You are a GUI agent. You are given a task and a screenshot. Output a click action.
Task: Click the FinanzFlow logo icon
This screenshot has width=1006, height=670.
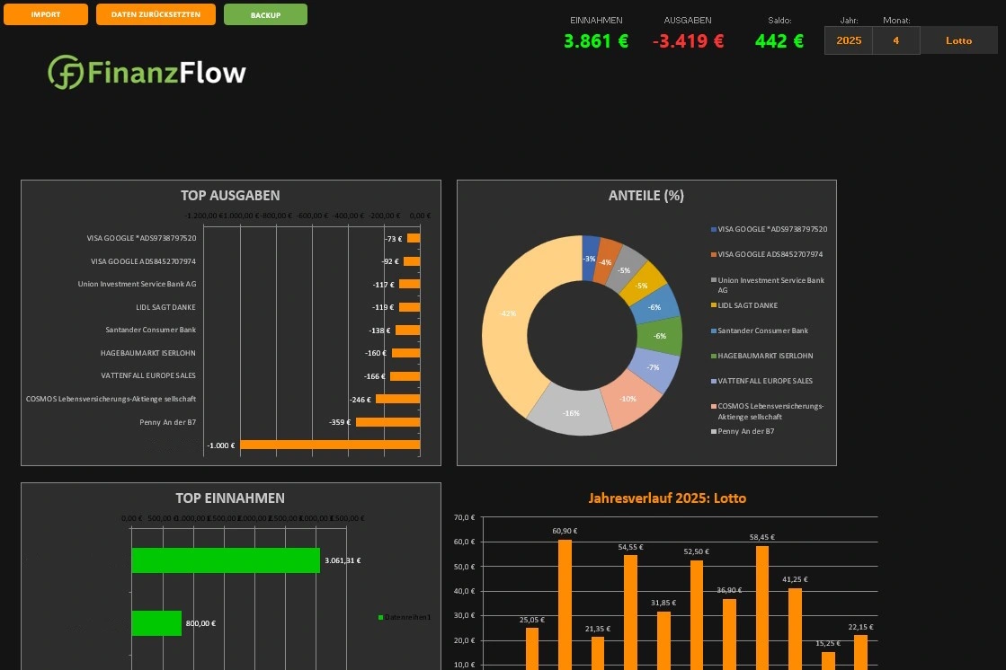pyautogui.click(x=65, y=73)
